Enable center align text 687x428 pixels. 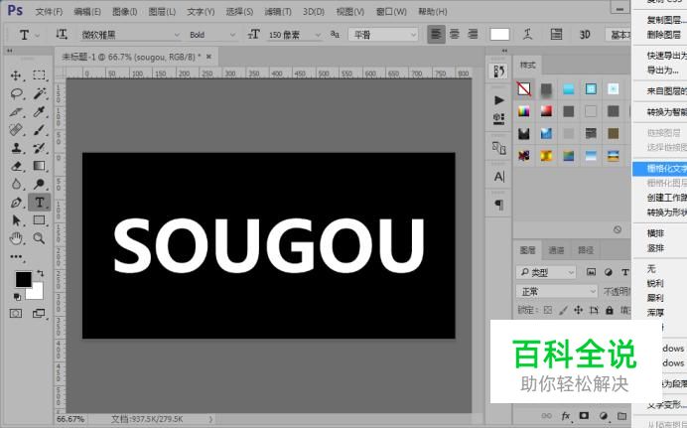pyautogui.click(x=455, y=34)
